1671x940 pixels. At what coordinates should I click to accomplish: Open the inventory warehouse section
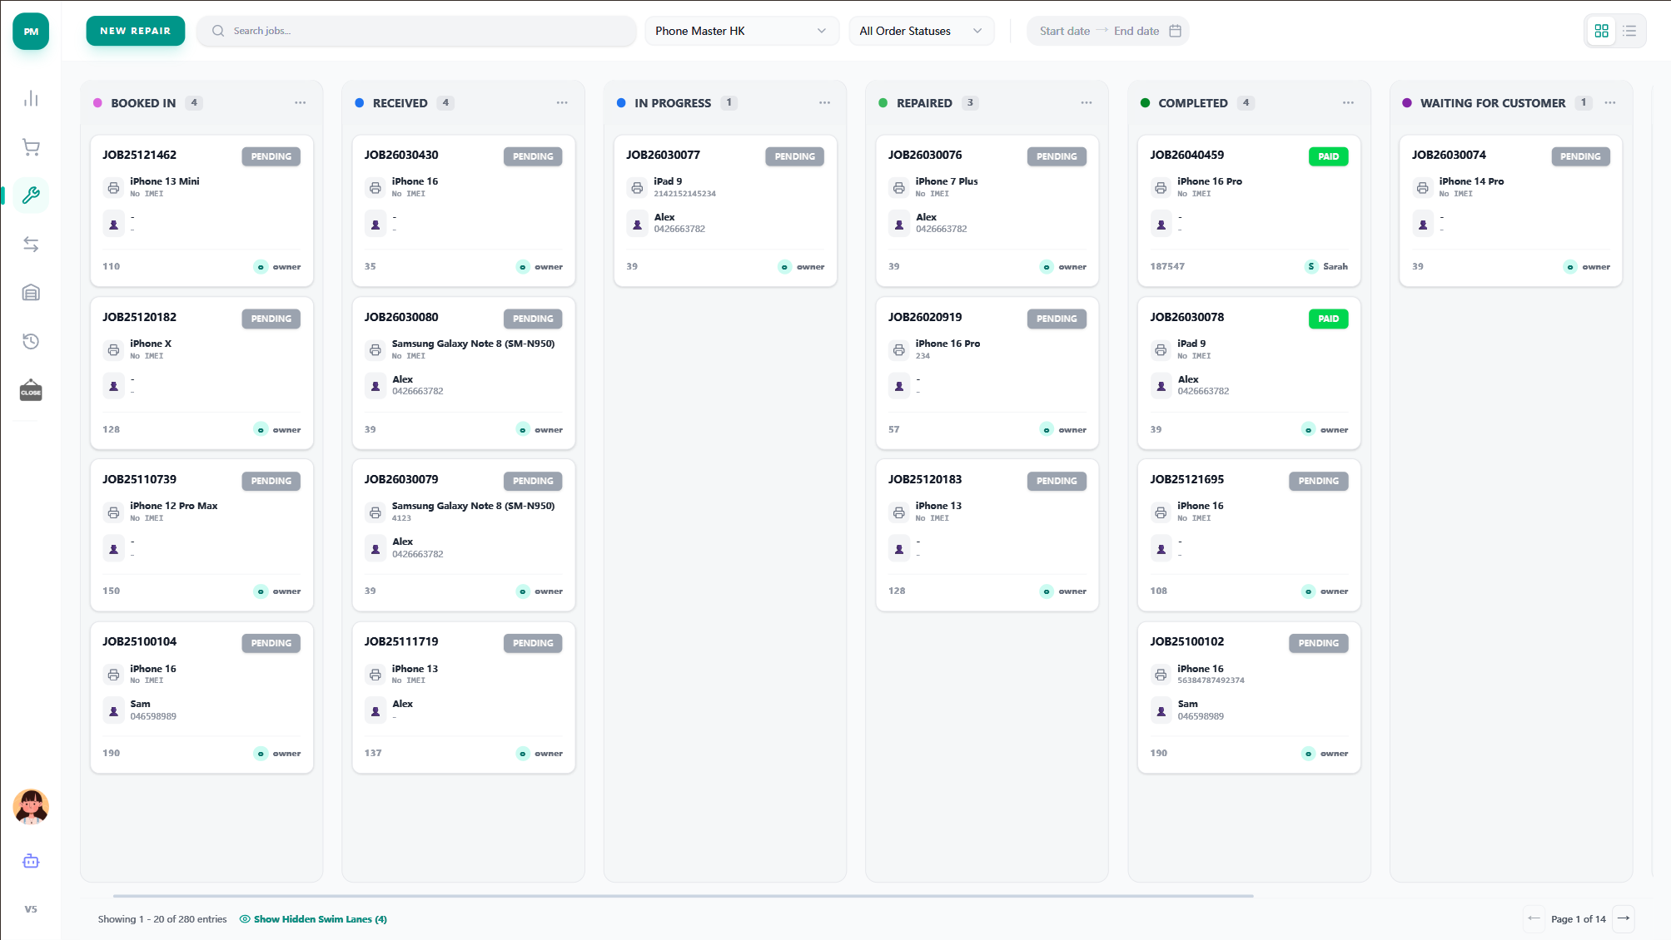(31, 292)
